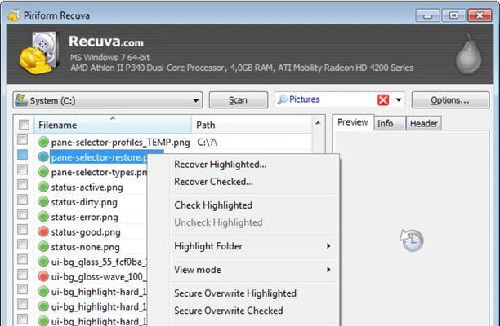The width and height of the screenshot is (500, 326).
Task: Select the pane-selector-profiles_TEMP.png filename
Action: 120,142
